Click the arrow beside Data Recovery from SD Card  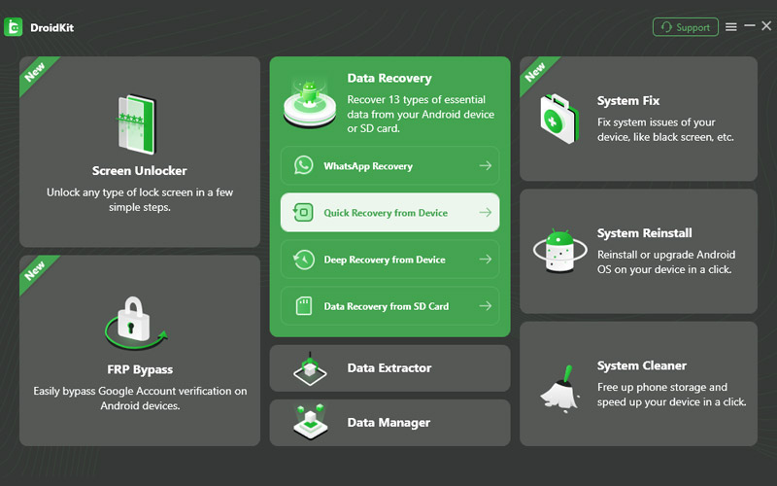pos(486,306)
